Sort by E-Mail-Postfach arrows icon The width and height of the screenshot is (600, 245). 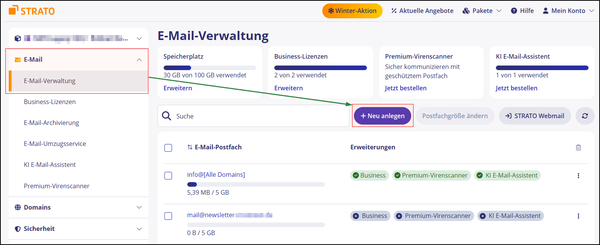pos(190,147)
